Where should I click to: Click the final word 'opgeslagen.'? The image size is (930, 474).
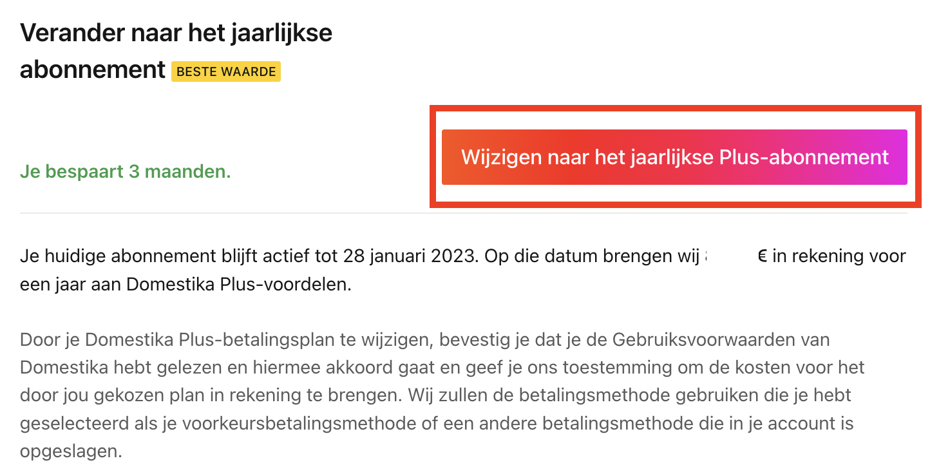[x=71, y=451]
